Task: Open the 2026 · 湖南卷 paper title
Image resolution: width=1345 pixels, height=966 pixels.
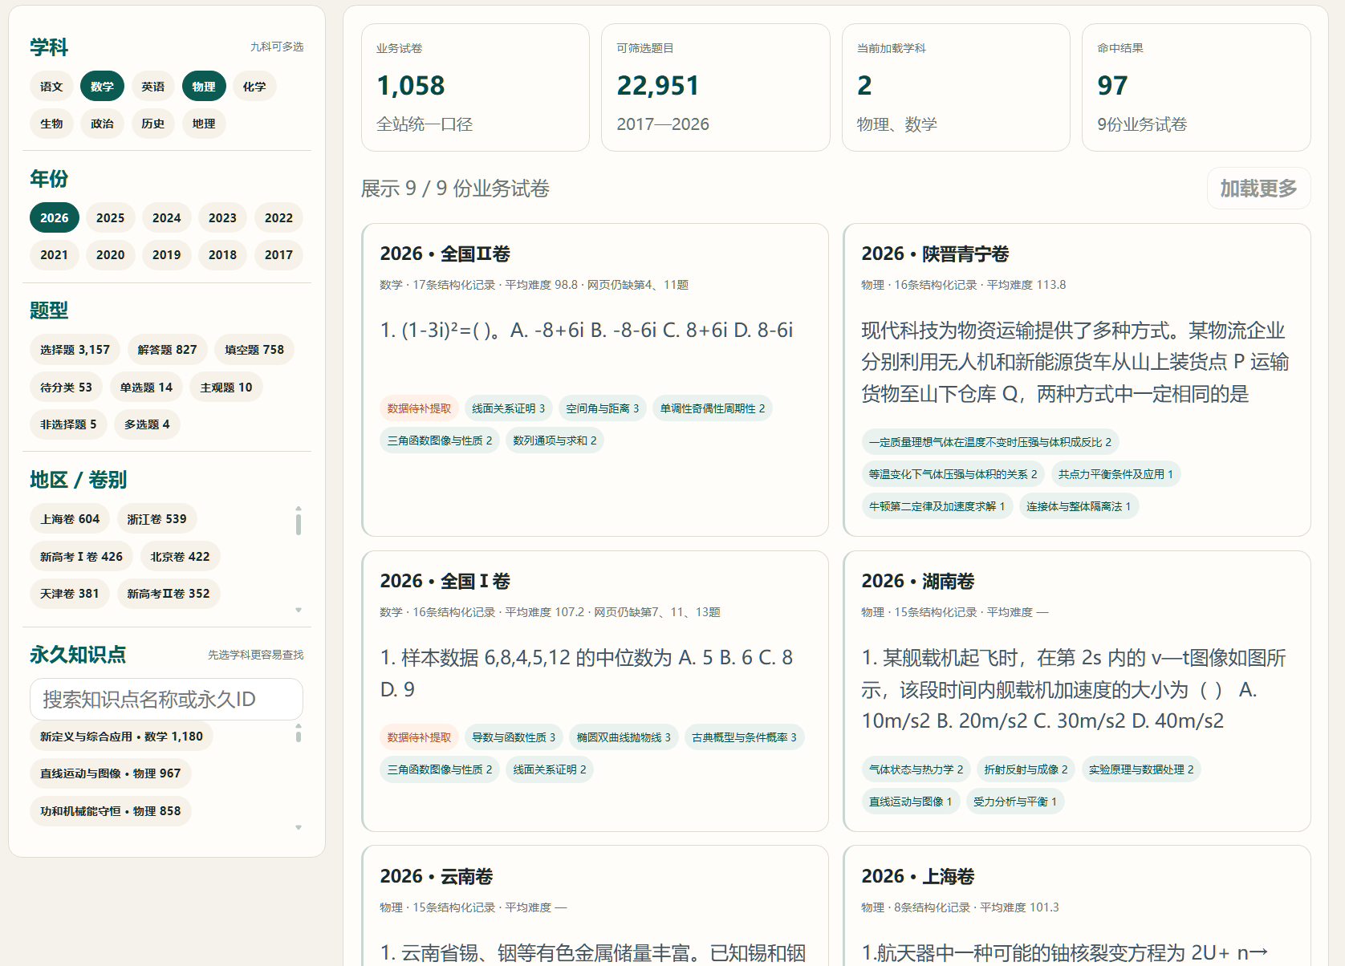Action: pos(918,582)
